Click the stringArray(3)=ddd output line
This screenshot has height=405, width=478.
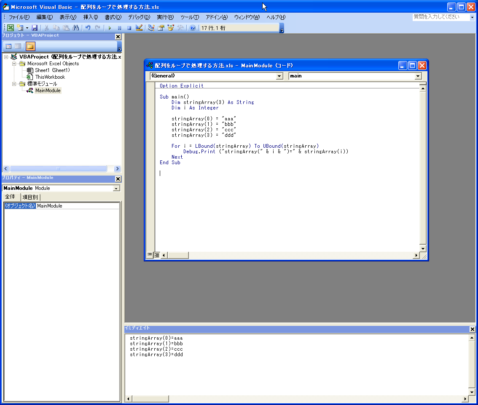(x=156, y=355)
